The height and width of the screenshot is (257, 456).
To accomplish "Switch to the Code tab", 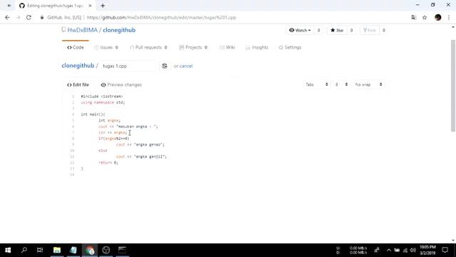I will click(76, 47).
